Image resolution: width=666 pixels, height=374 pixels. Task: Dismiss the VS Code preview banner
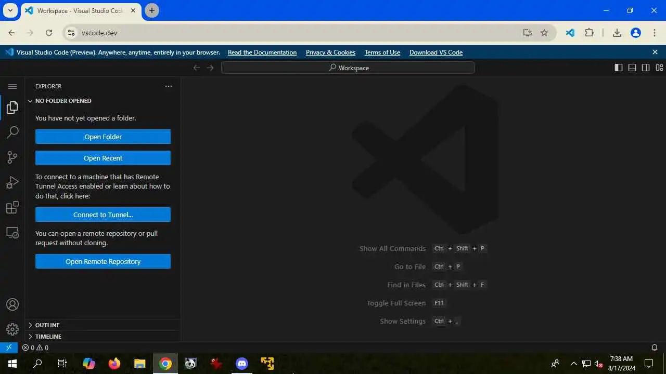point(655,52)
